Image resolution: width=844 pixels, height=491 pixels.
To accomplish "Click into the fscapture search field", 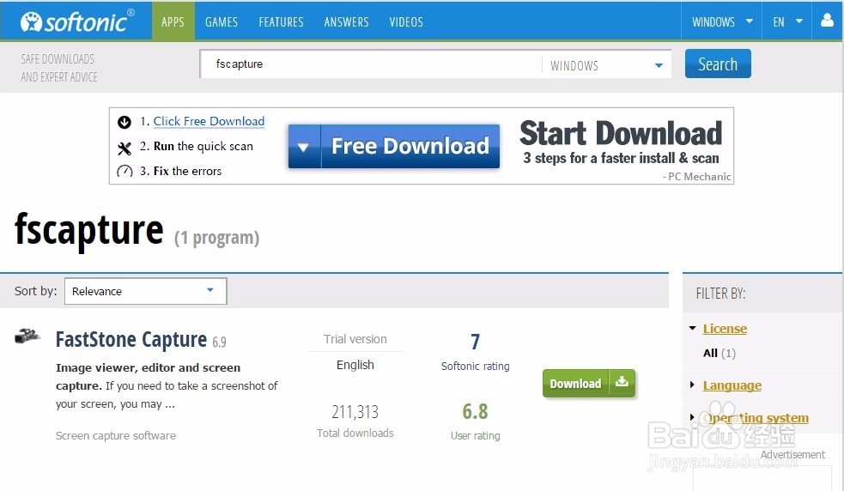I will coord(370,64).
